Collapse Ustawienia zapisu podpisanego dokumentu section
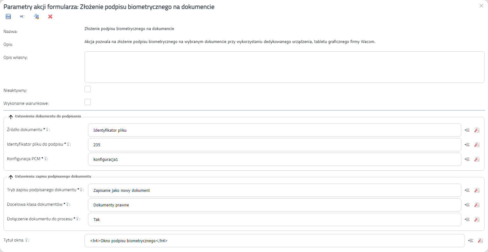The image size is (488, 252). (x=11, y=177)
